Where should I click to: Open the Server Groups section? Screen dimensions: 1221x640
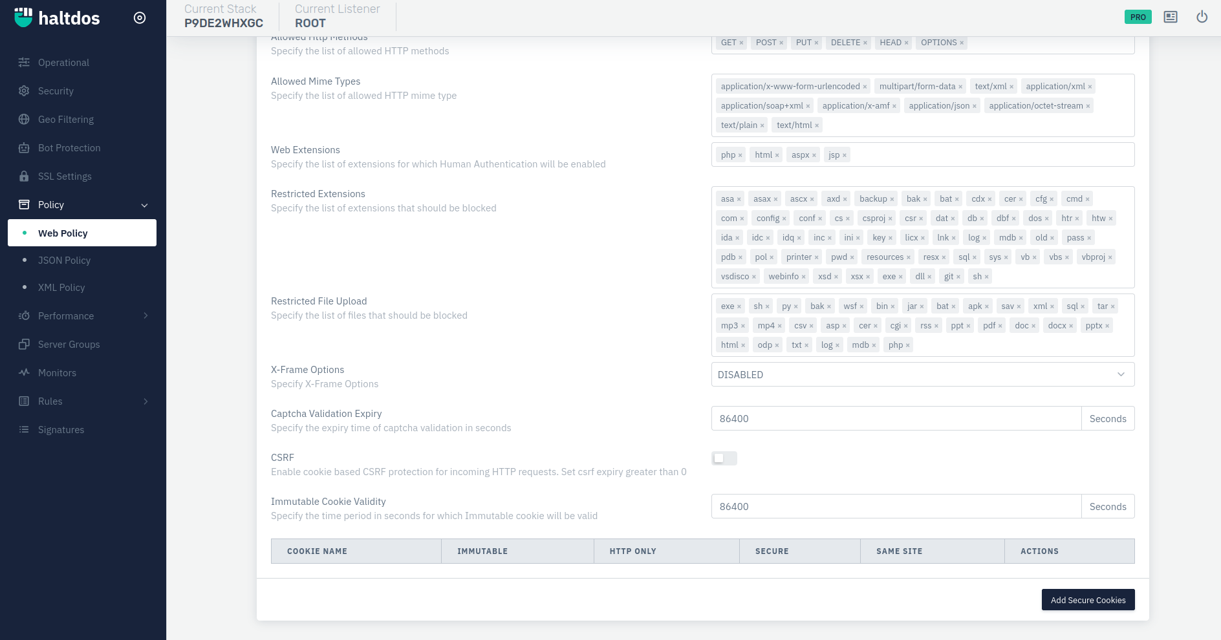click(69, 345)
